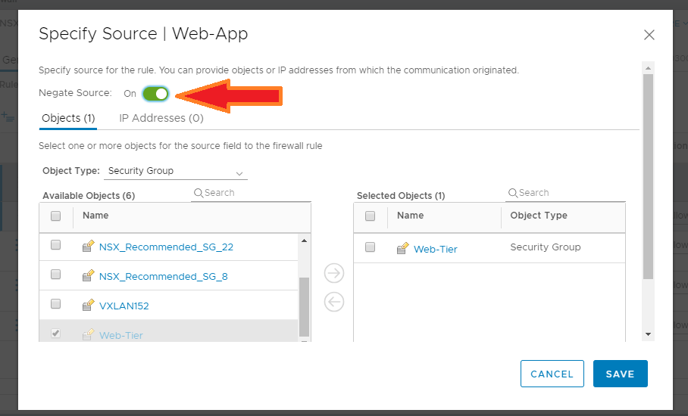Switch to the IP Addresses tab
Screen dimensions: 688x416
point(161,118)
